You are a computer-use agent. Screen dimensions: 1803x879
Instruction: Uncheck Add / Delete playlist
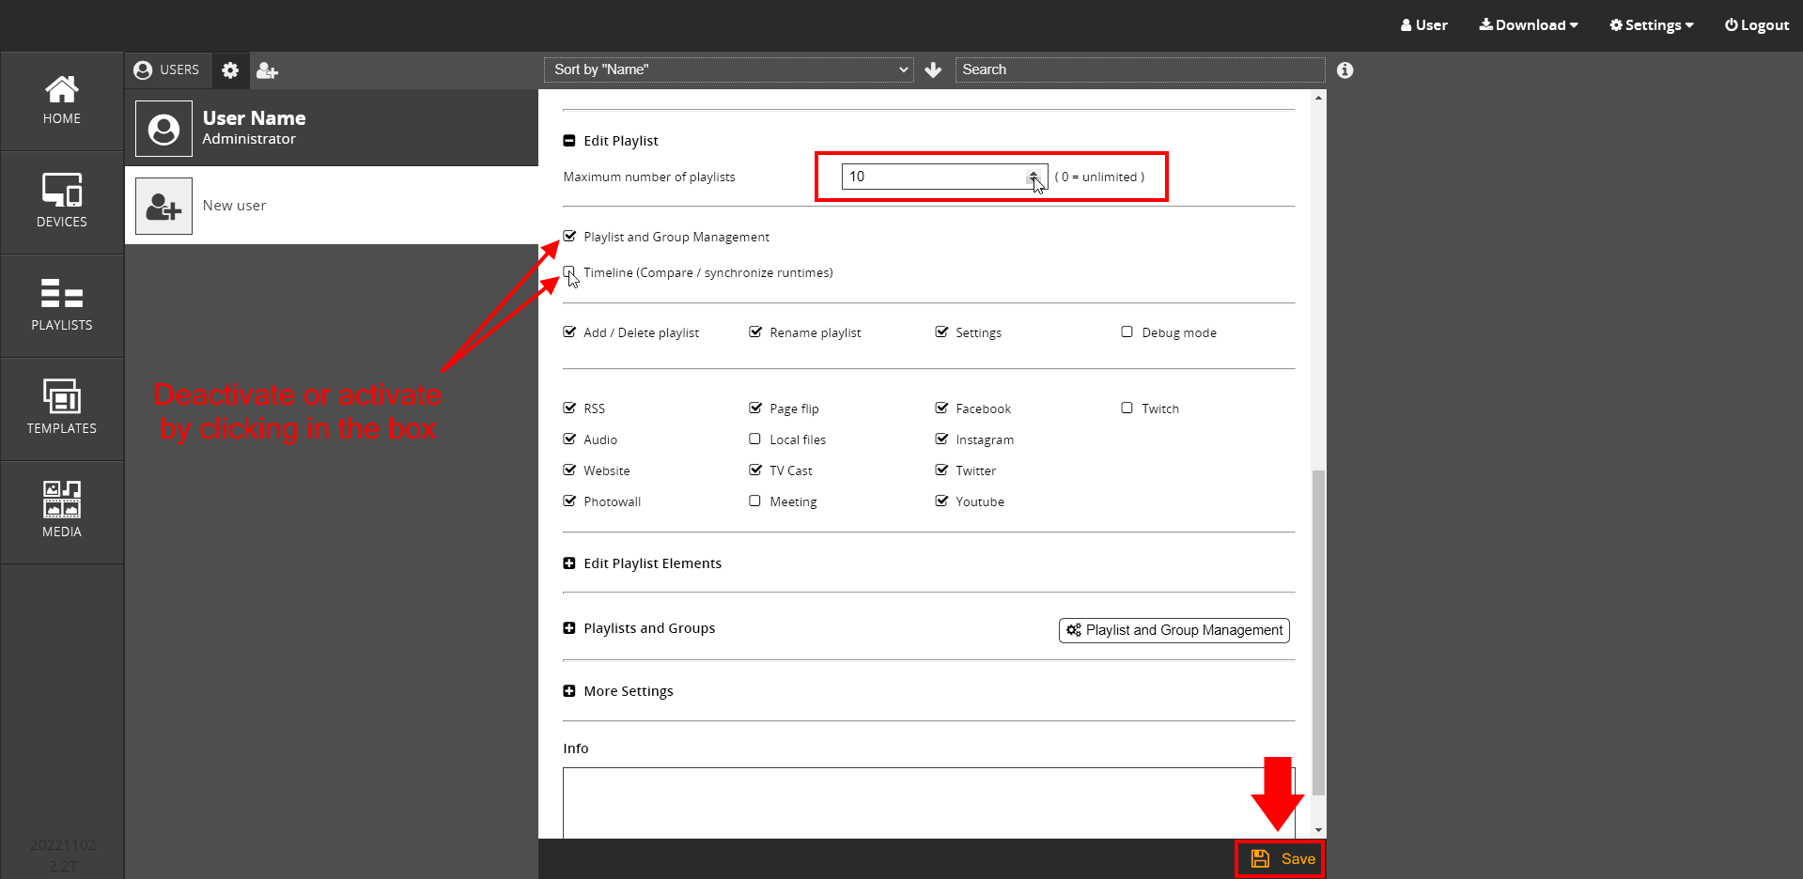click(x=569, y=332)
